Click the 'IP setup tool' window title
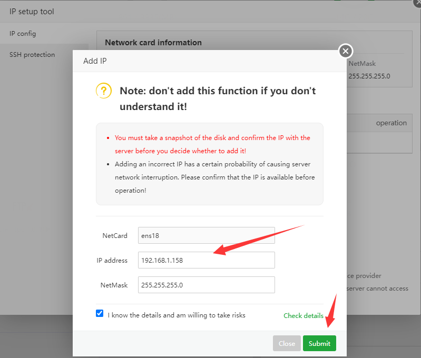Screen dimensions: 421x358 pos(32,12)
